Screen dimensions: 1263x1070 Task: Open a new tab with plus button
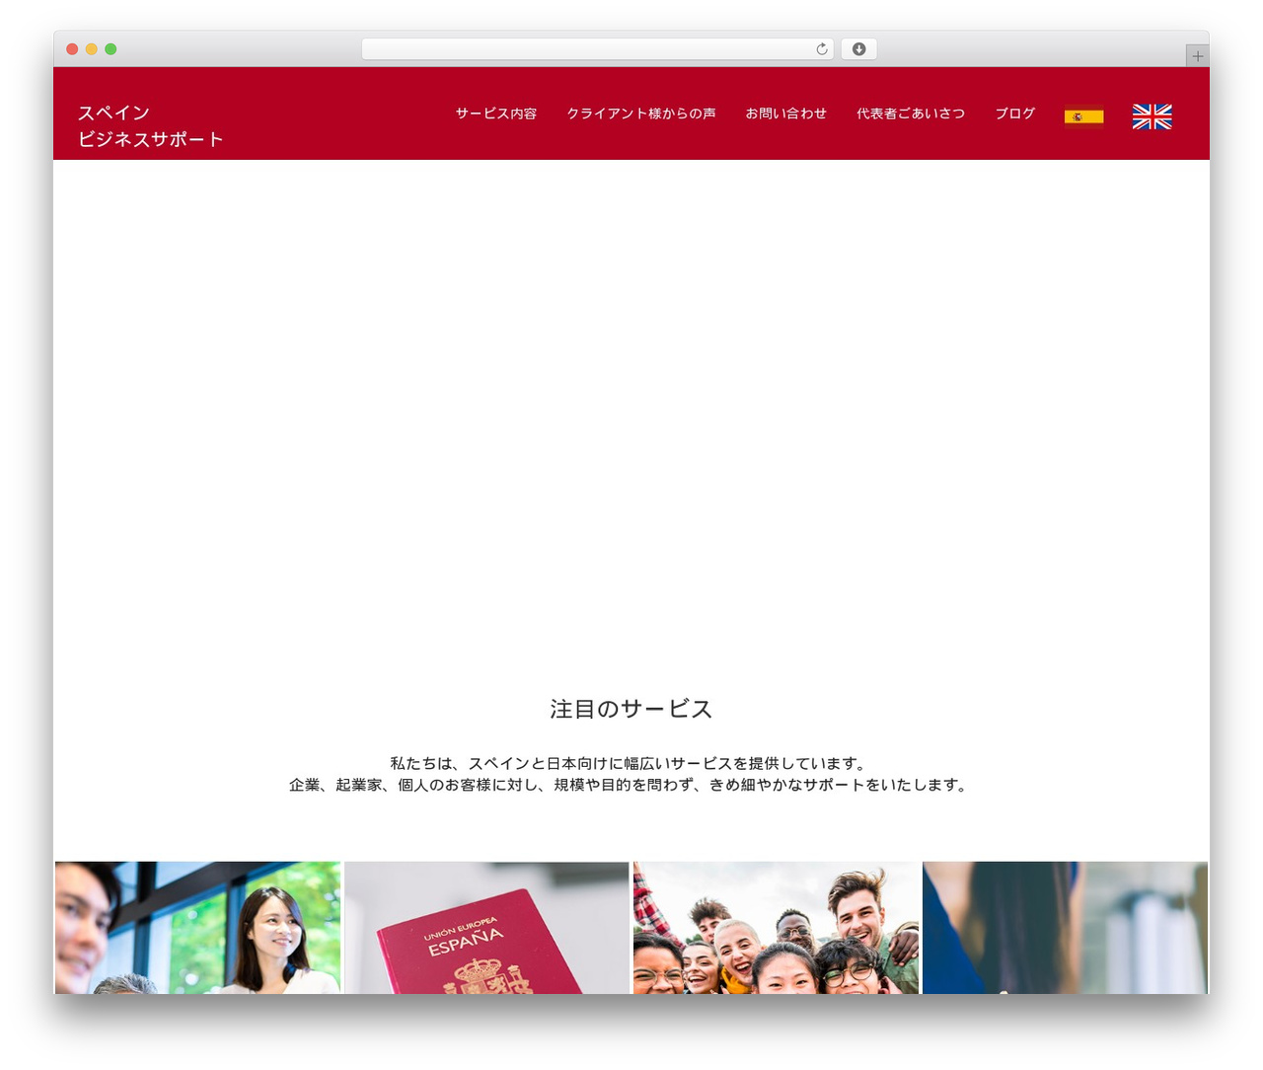tap(1197, 56)
